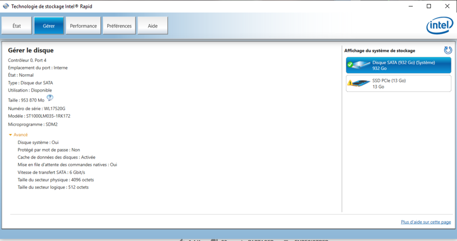Switch to the Performance tab
The width and height of the screenshot is (457, 241).
coord(83,26)
